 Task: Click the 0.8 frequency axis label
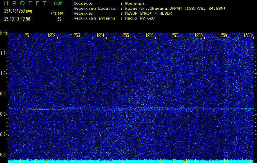[x=4, y=114]
